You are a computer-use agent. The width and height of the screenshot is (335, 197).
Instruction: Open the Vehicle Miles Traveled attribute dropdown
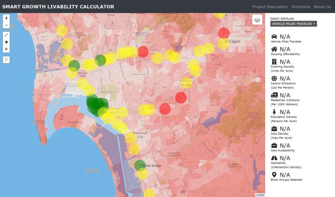click(x=293, y=24)
